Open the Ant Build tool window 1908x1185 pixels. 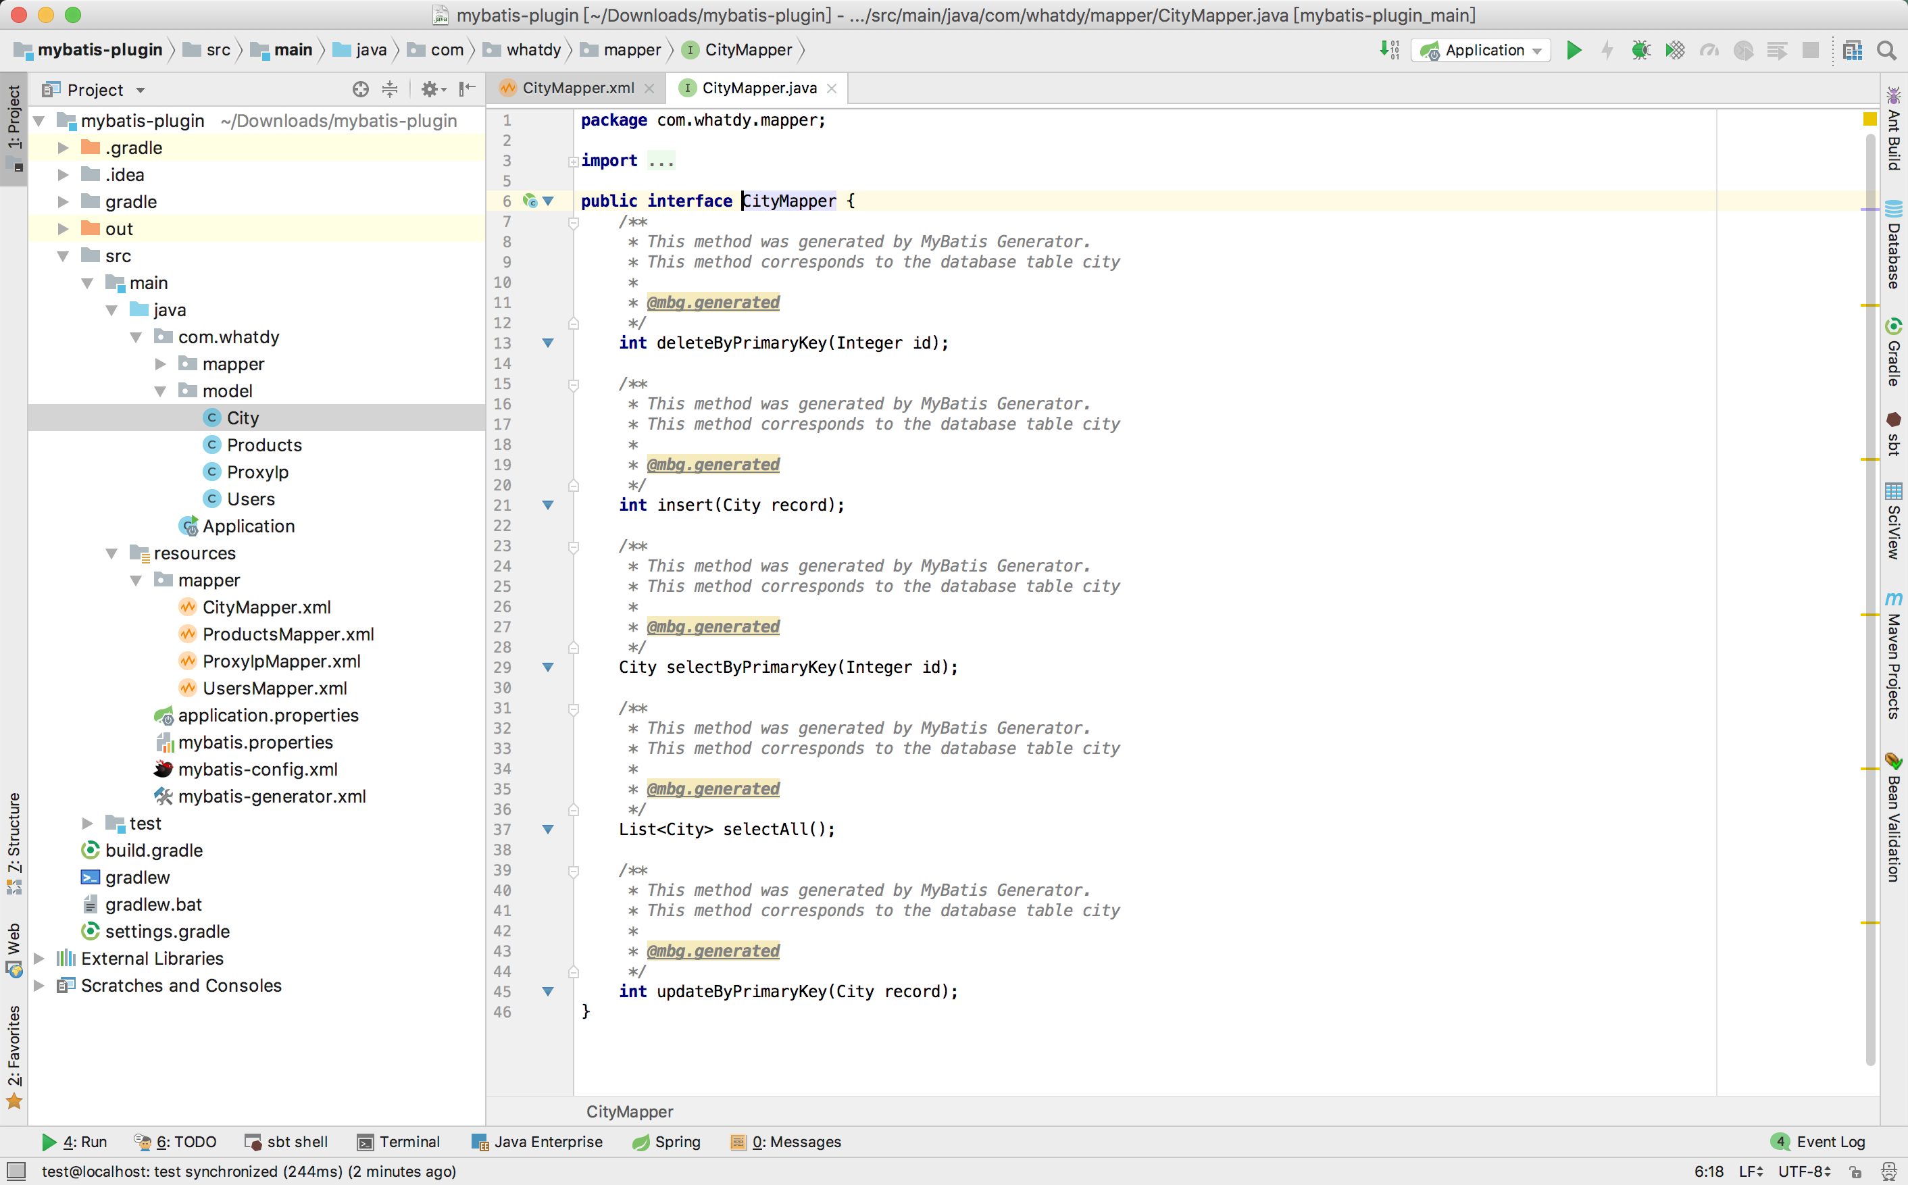pyautogui.click(x=1894, y=129)
